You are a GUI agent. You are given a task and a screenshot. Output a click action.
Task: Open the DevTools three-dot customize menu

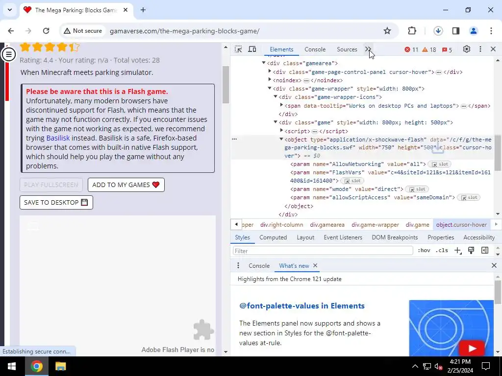(480, 49)
